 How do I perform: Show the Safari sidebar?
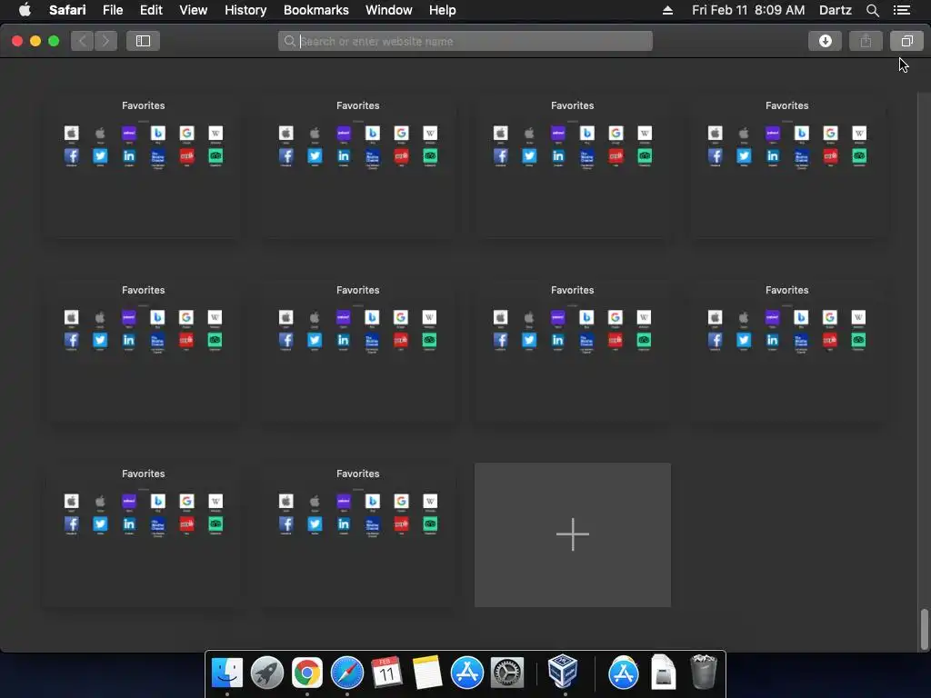point(143,41)
